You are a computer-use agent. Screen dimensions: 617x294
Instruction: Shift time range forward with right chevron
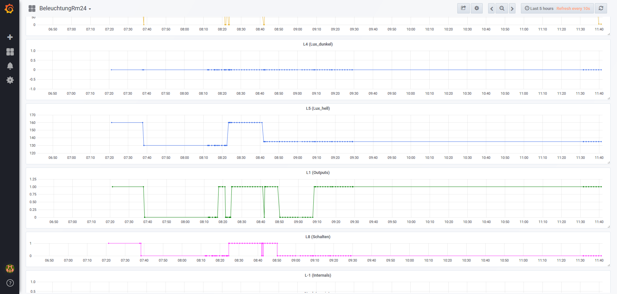(512, 9)
